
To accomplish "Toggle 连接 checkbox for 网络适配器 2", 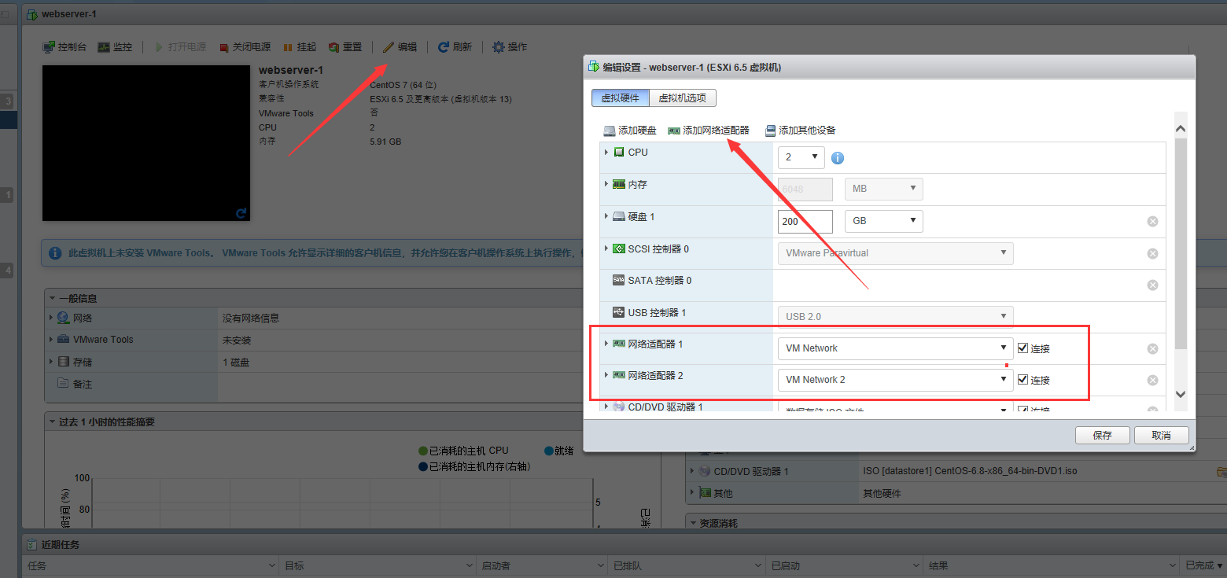I will 1022,379.
